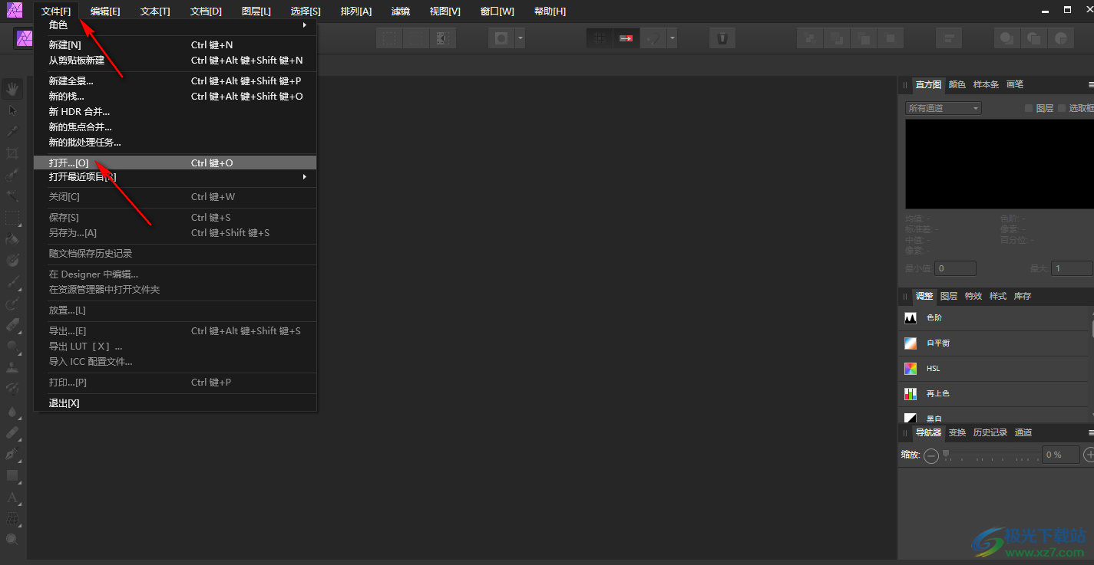
Task: Click the navigator zoom out minus icon
Action: pos(931,455)
